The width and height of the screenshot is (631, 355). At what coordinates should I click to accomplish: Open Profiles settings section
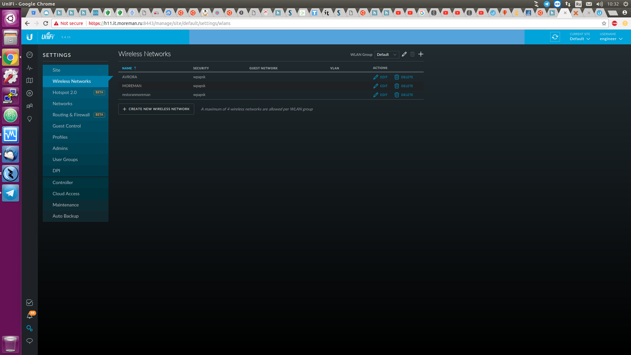point(76,137)
